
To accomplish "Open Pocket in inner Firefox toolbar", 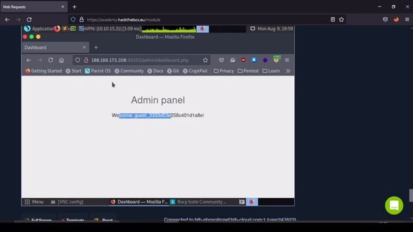I will pos(221,60).
